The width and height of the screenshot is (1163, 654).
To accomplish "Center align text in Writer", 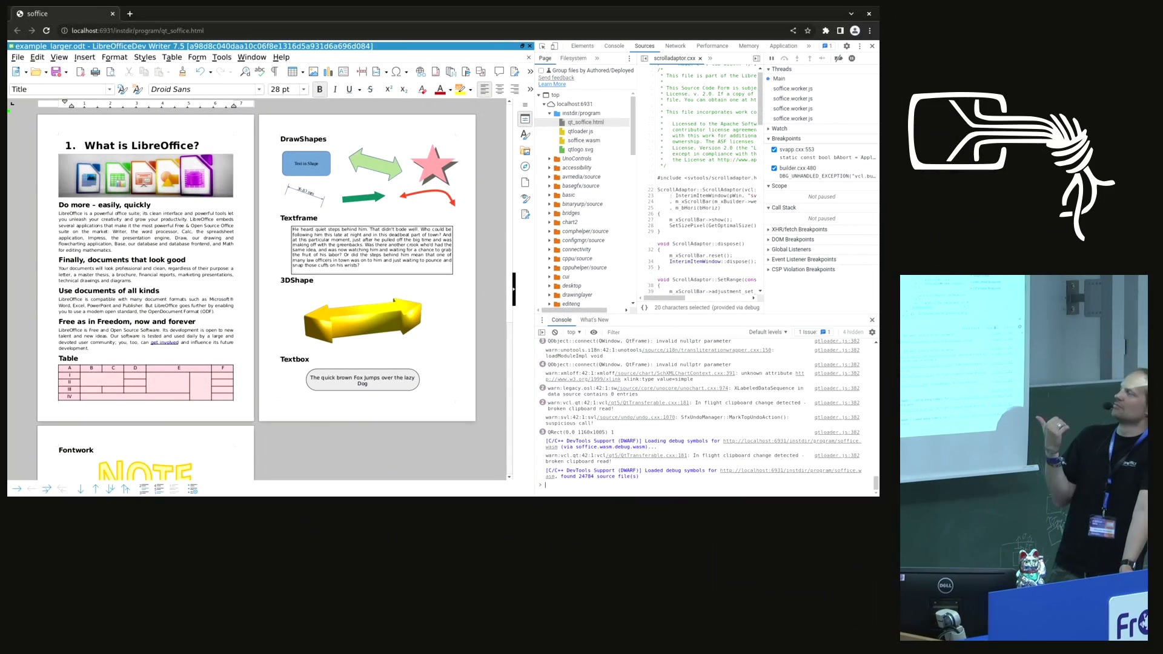I will (500, 90).
